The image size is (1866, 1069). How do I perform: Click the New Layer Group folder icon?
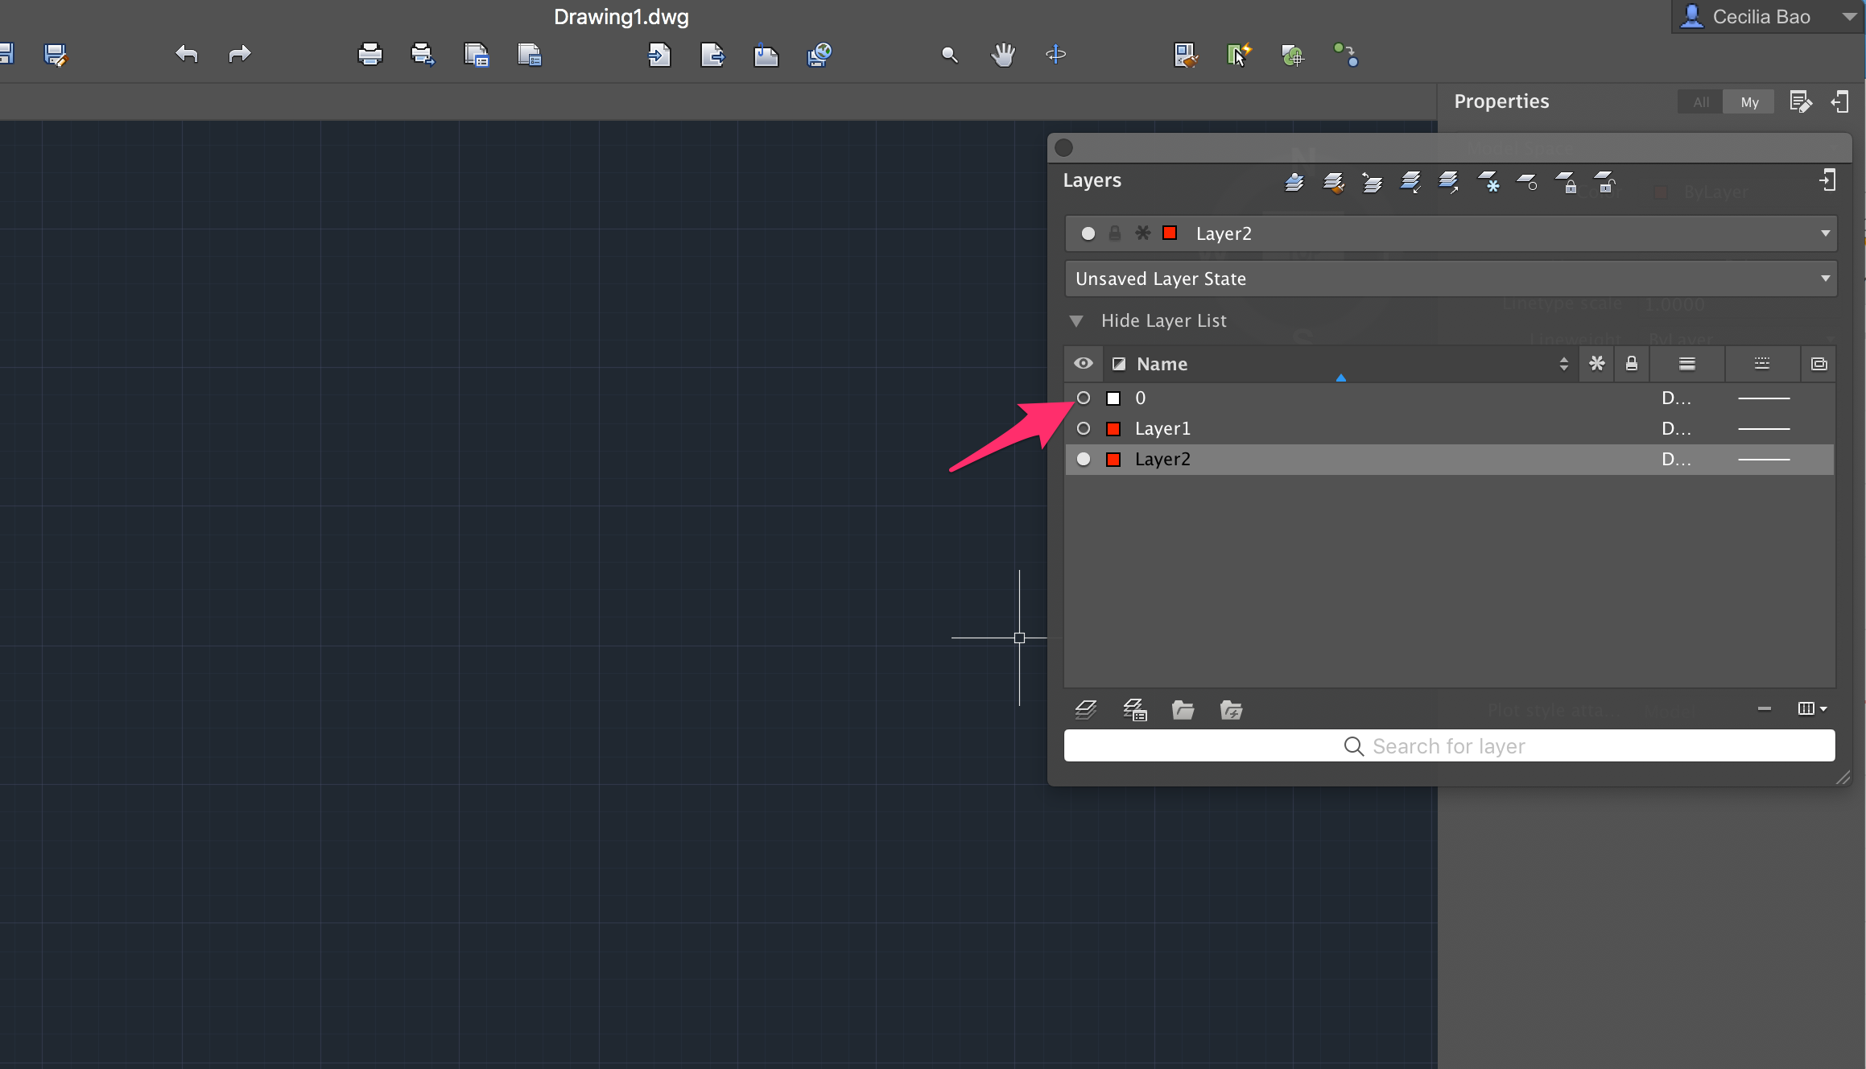click(x=1183, y=709)
